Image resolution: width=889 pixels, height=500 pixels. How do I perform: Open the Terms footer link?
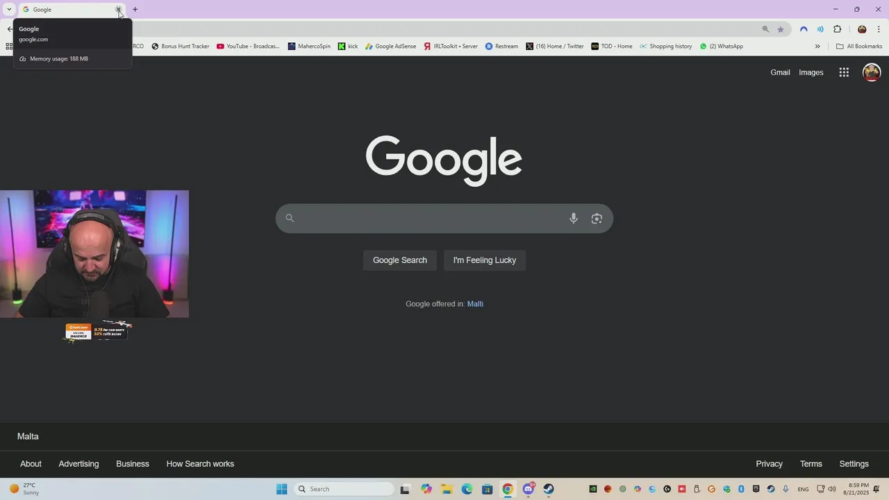click(811, 464)
